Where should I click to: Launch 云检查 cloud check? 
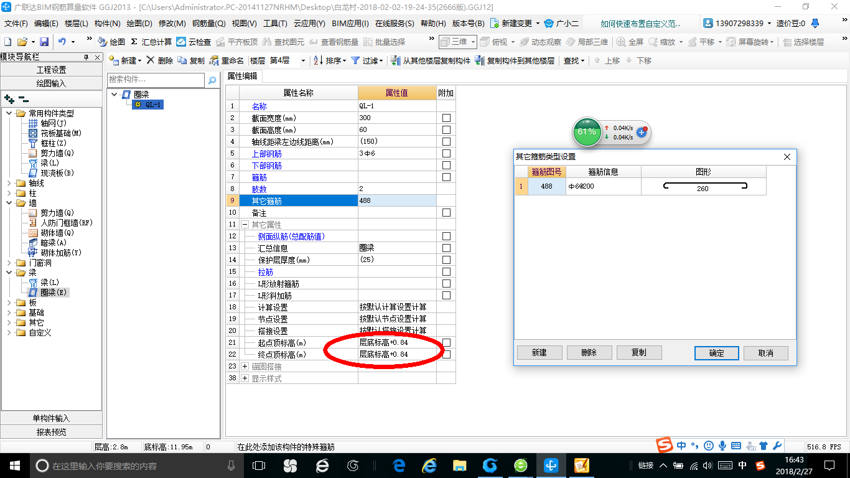(x=194, y=42)
